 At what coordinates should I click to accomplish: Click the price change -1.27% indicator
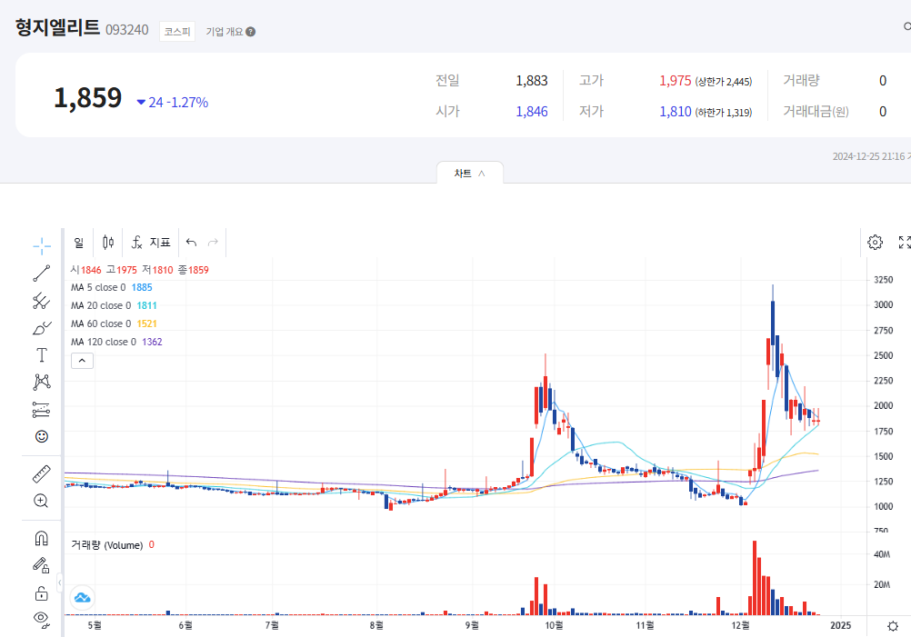tap(186, 102)
